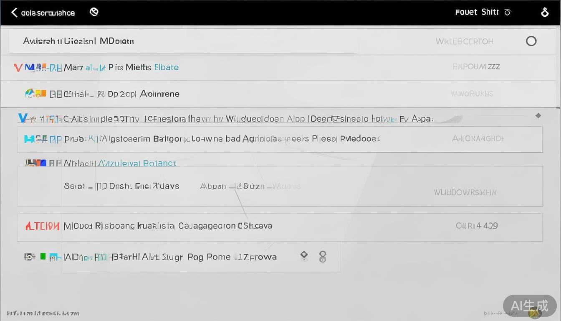Click the round icon beside the top-left title
561x321 pixels.
pyautogui.click(x=94, y=12)
